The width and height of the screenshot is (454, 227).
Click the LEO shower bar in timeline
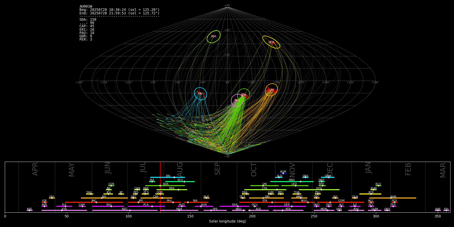[x=295, y=186]
